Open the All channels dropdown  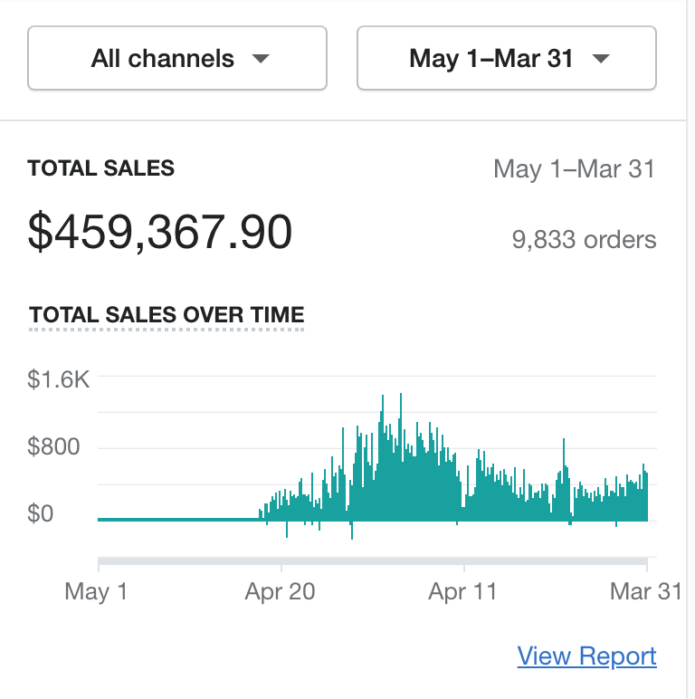point(177,59)
